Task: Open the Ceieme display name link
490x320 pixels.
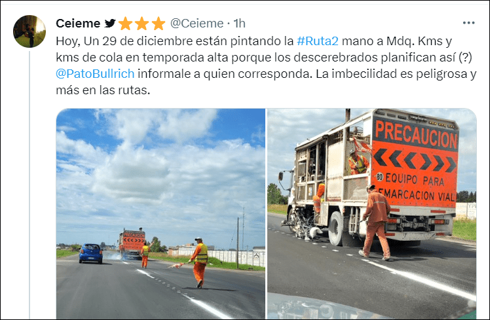Action: point(78,24)
